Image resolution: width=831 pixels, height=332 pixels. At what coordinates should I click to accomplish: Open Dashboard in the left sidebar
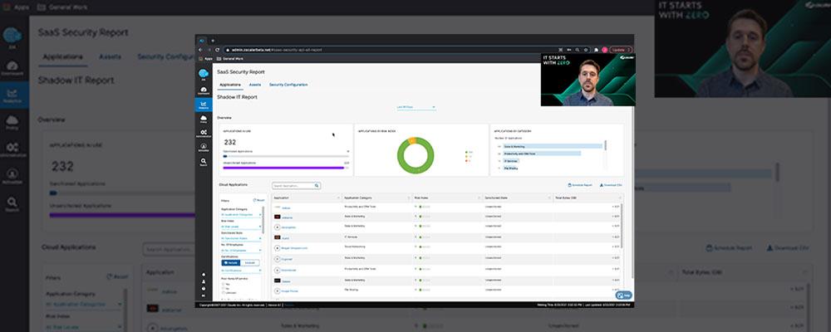(x=204, y=90)
